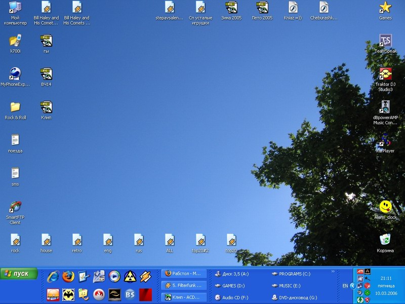
Task: Open Mozilla Firefox from the quick launch
Action: coord(68,276)
